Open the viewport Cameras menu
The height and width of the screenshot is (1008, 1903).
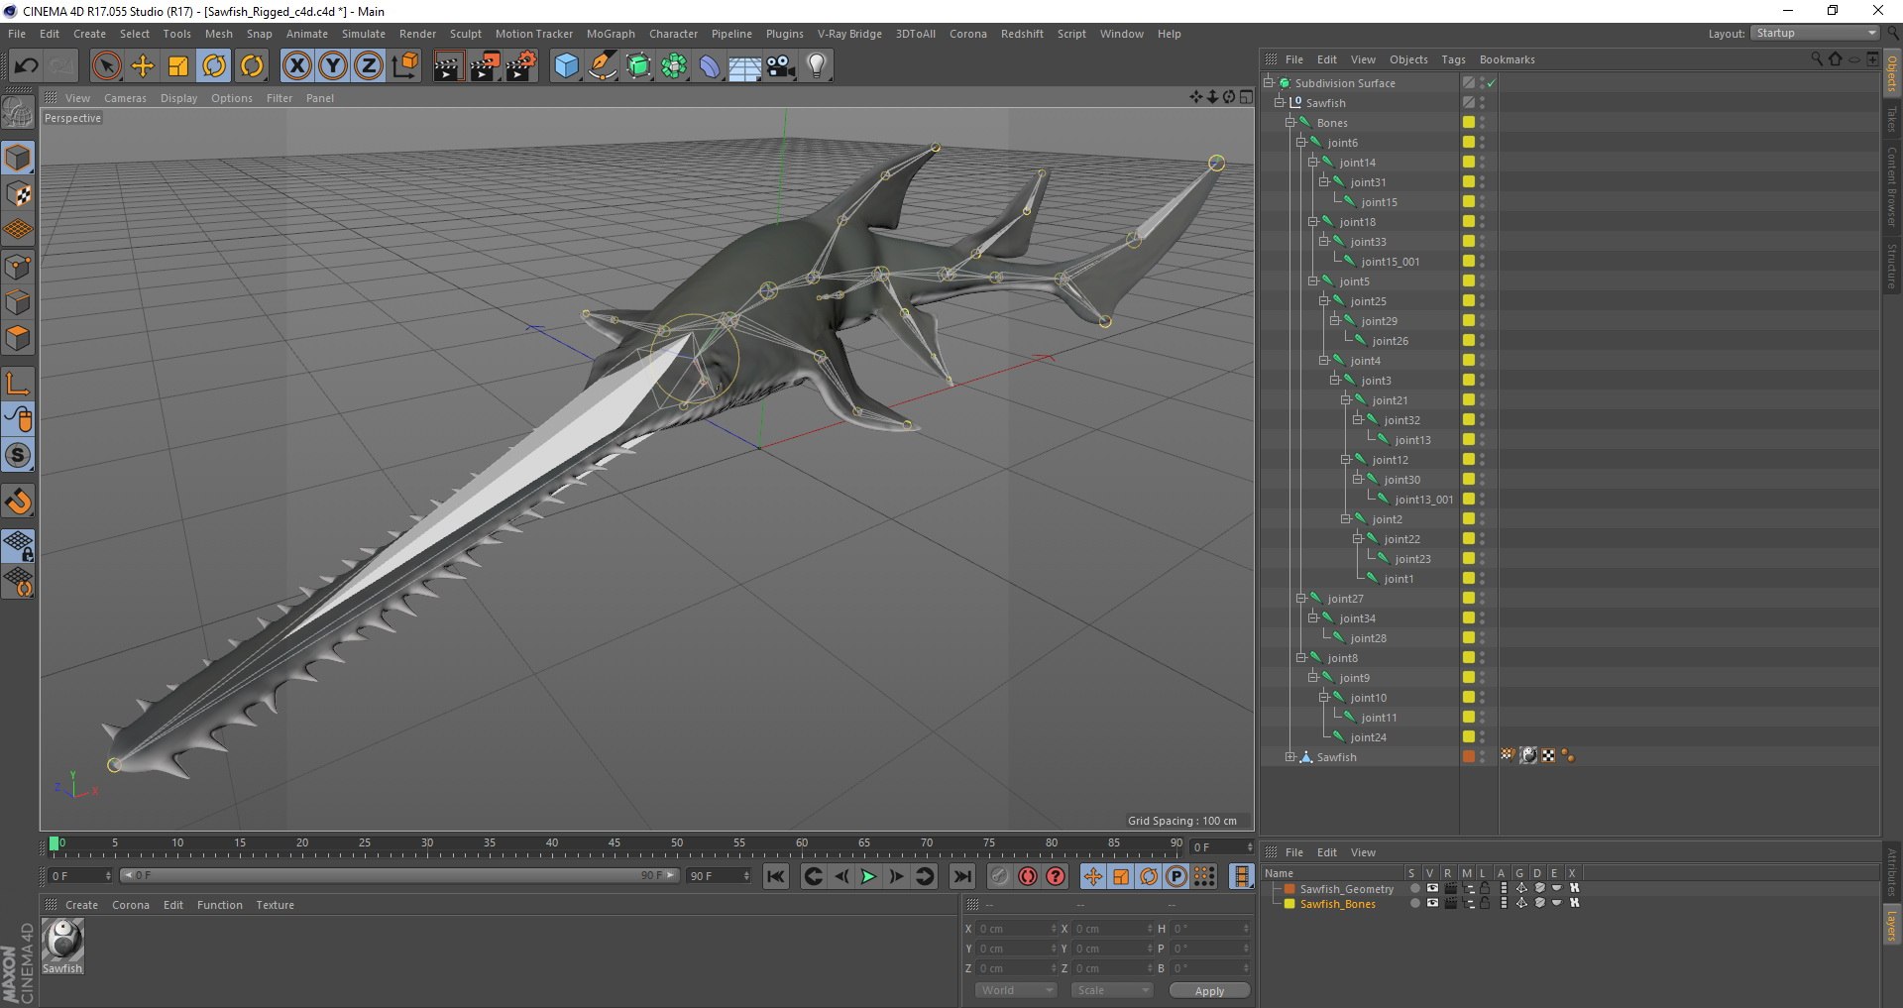pyautogui.click(x=125, y=98)
